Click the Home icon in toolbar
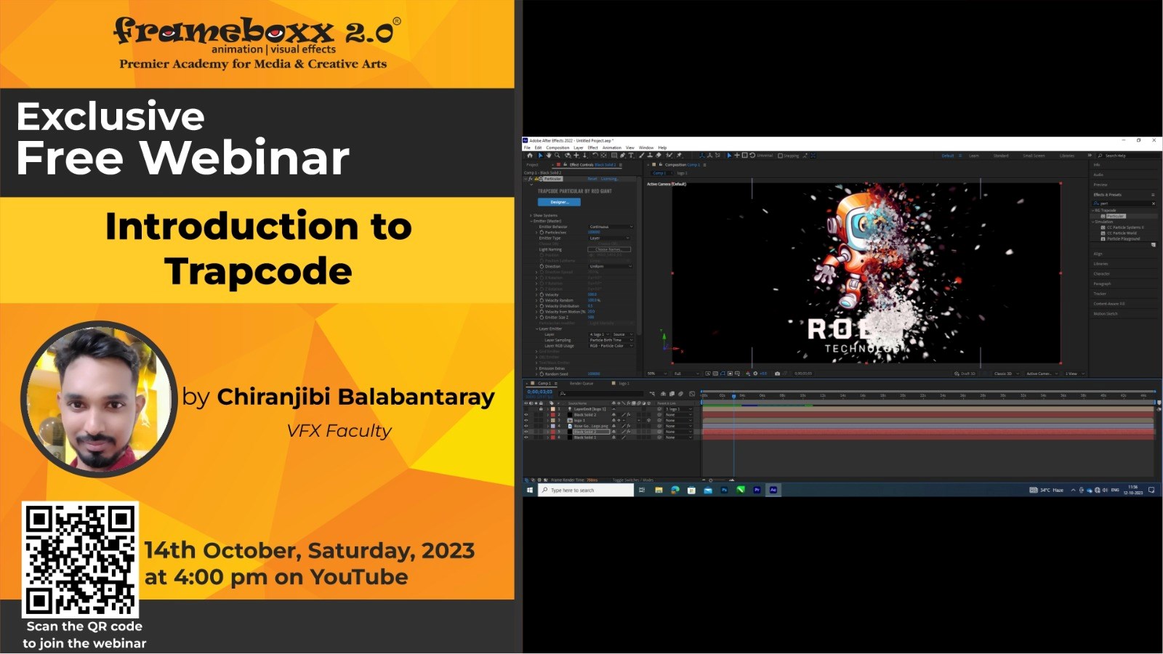This screenshot has height=654, width=1163. pyautogui.click(x=530, y=156)
